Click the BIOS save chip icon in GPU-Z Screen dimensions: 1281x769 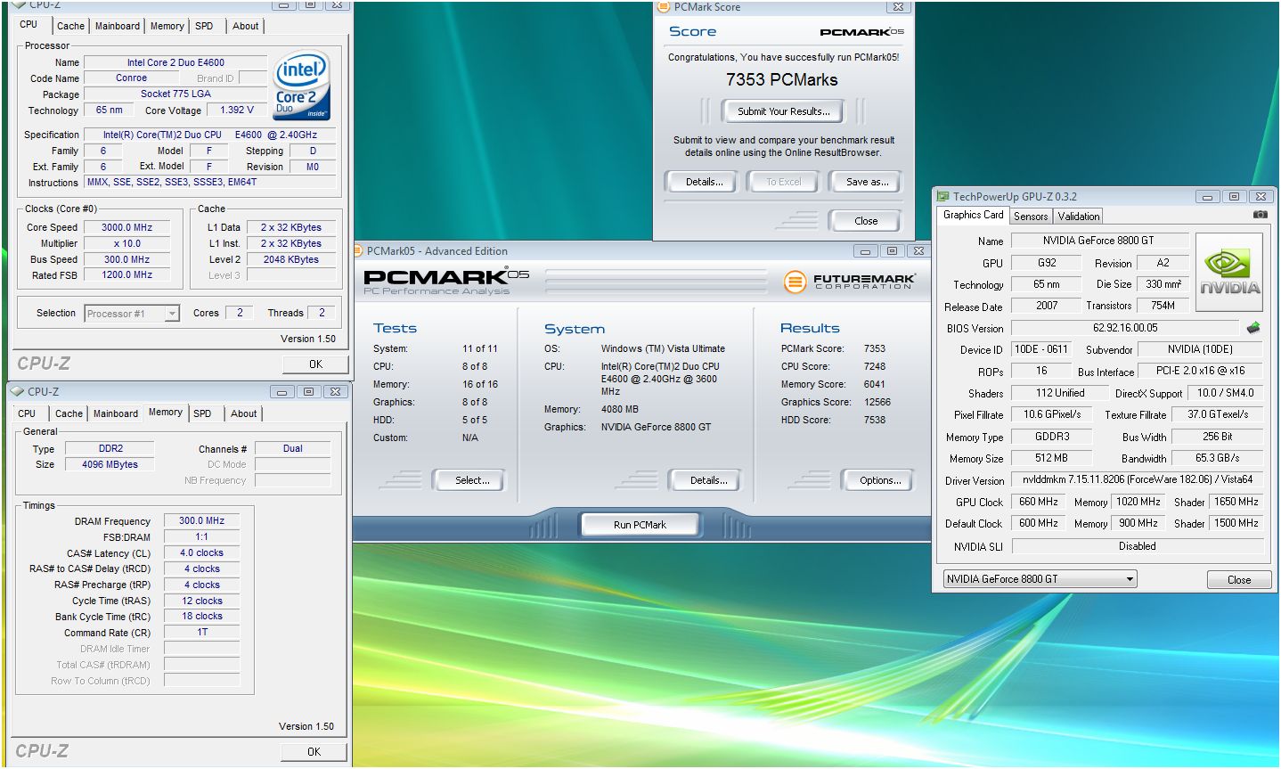1253,328
